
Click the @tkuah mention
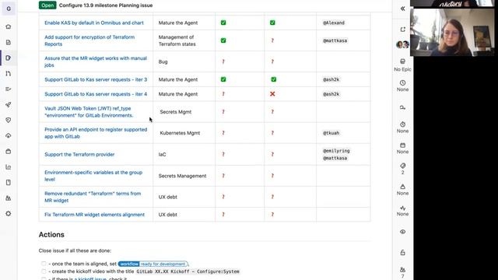click(331, 133)
